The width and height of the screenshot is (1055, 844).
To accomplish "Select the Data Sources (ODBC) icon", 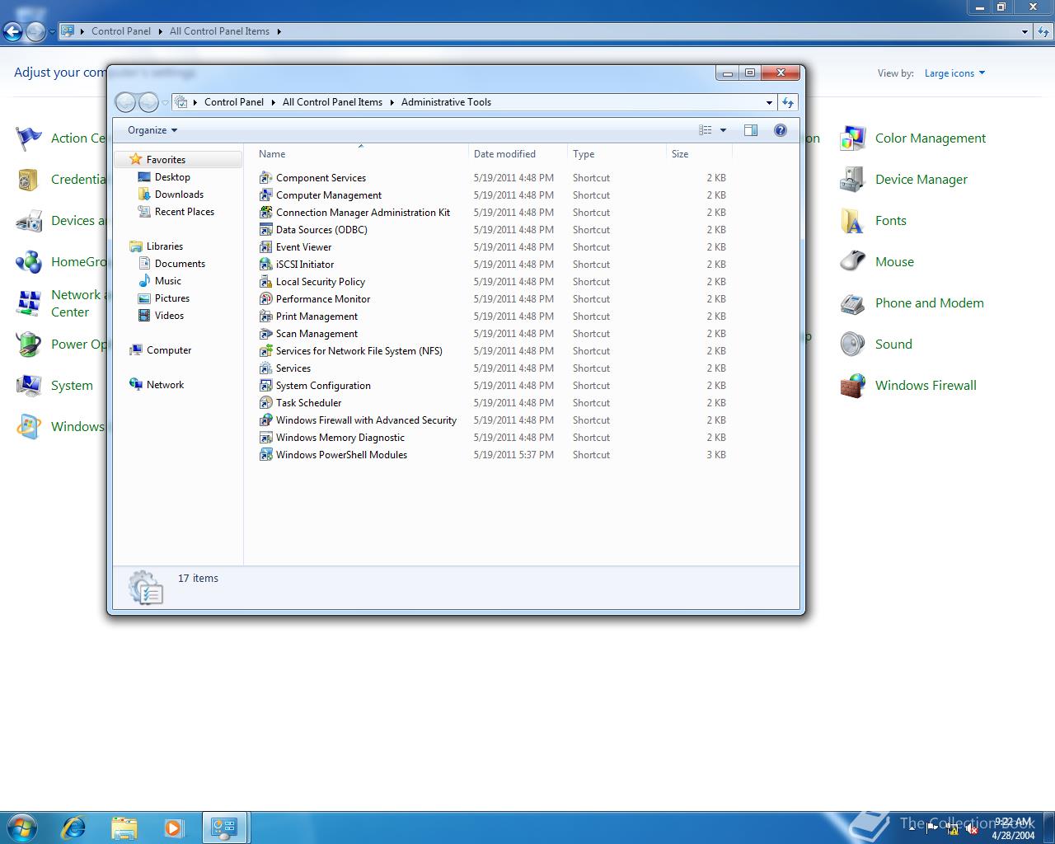I will [265, 230].
